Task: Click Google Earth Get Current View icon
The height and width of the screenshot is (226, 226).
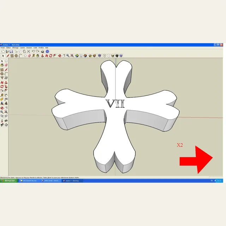Action: point(77,56)
